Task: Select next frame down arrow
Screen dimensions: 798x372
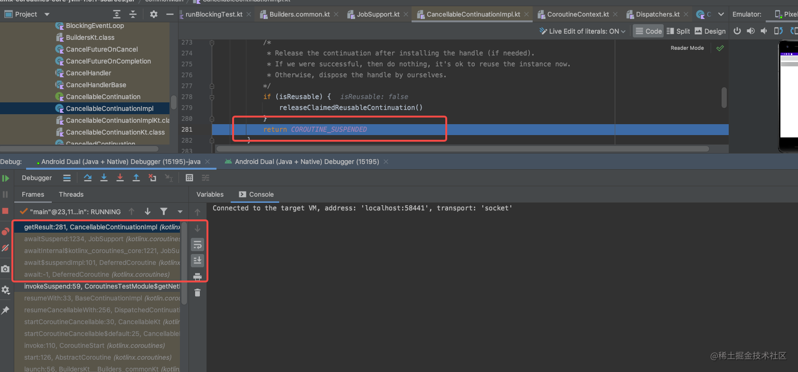Action: [148, 211]
